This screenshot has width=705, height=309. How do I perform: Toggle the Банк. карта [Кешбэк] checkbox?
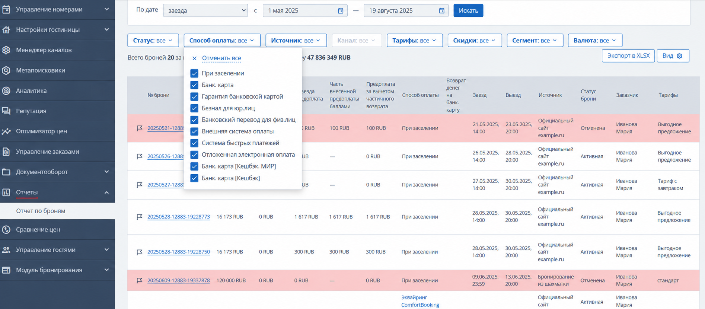point(194,178)
